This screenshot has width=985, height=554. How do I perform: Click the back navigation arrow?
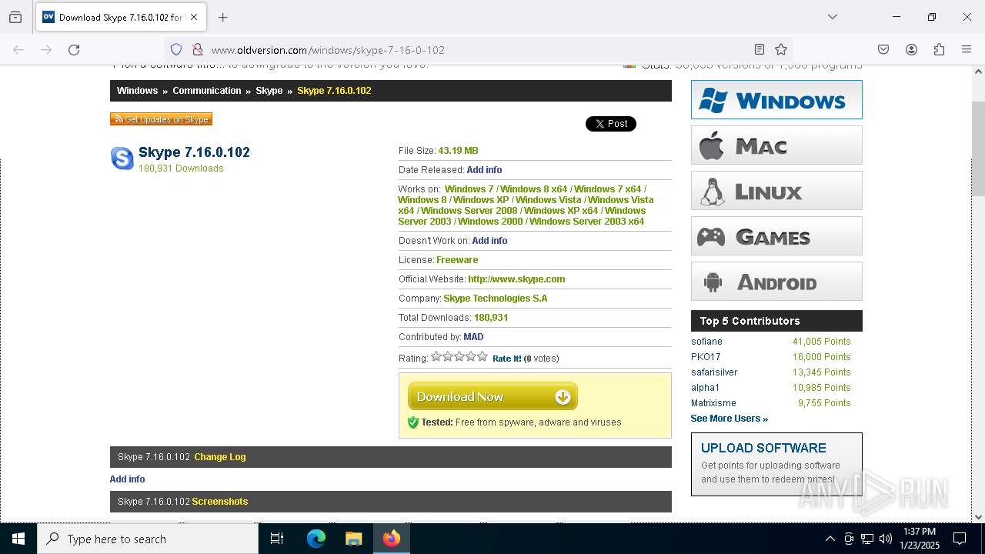tap(18, 50)
